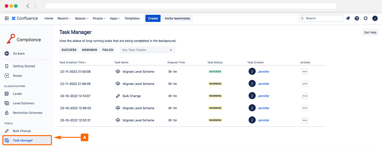Screen dimensions: 382x147
Task: Toggle the WARNING status filter
Action: coord(90,50)
